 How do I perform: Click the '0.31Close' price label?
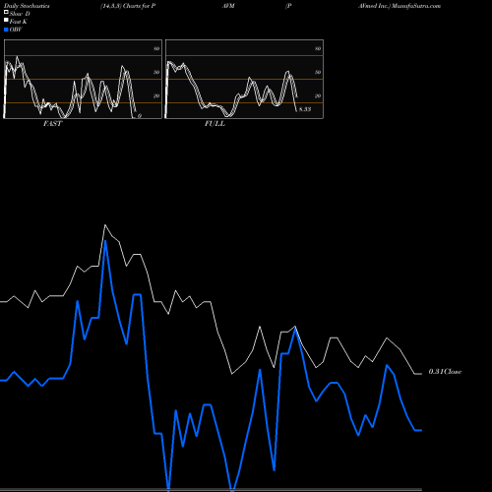445,372
